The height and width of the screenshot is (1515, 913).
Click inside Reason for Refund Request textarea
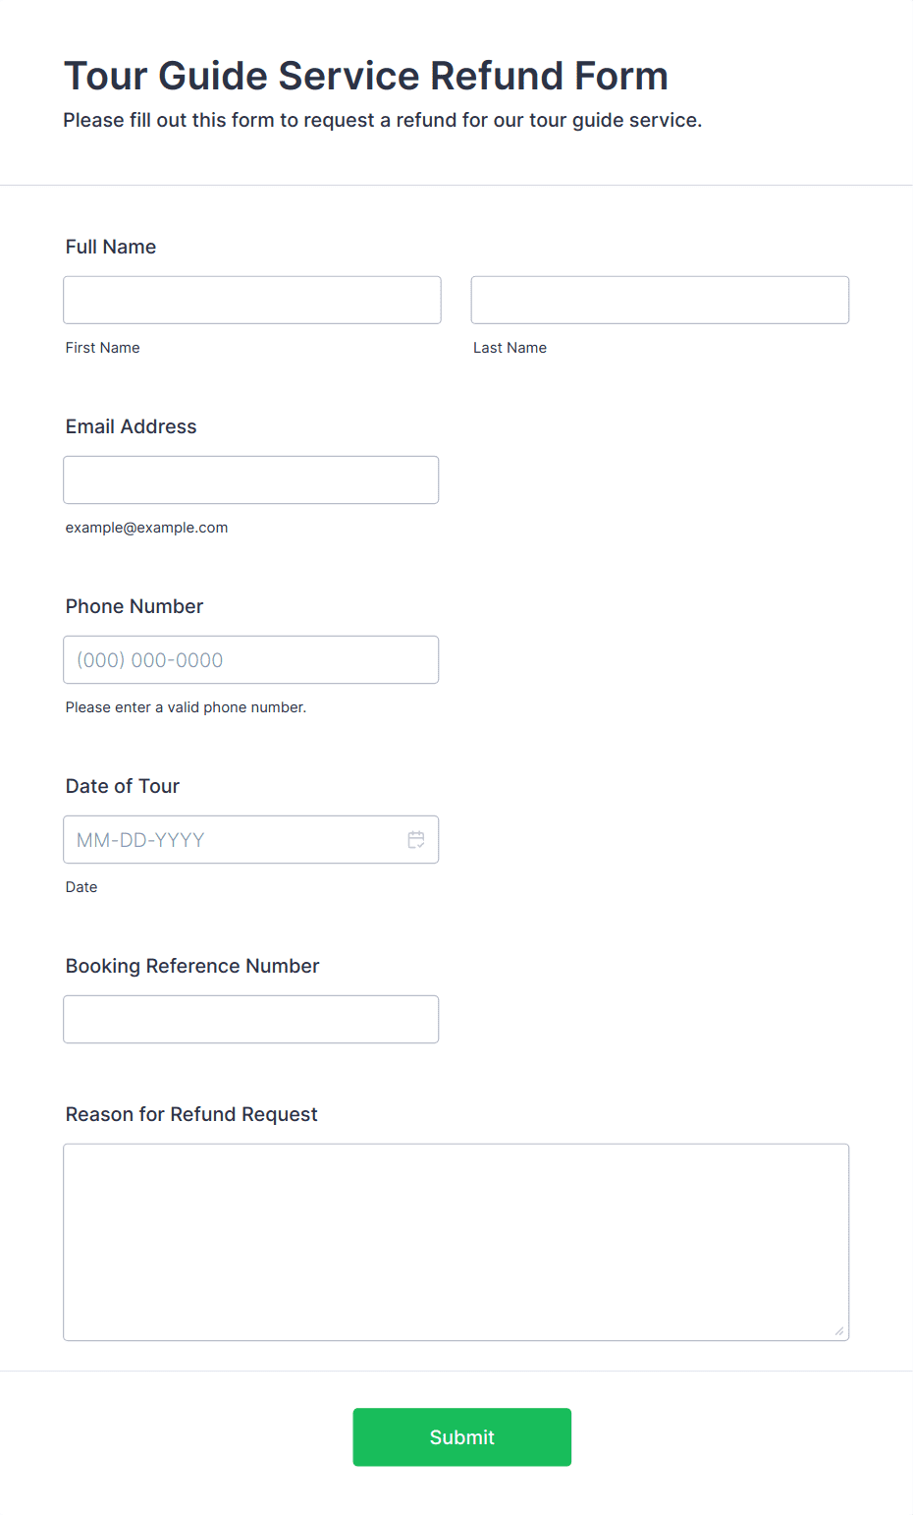point(456,1242)
